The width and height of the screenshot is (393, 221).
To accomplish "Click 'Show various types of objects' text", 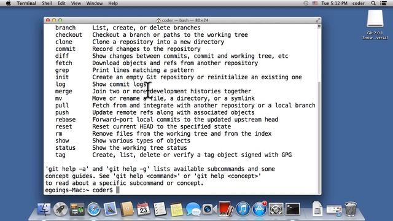I will tap(141, 141).
